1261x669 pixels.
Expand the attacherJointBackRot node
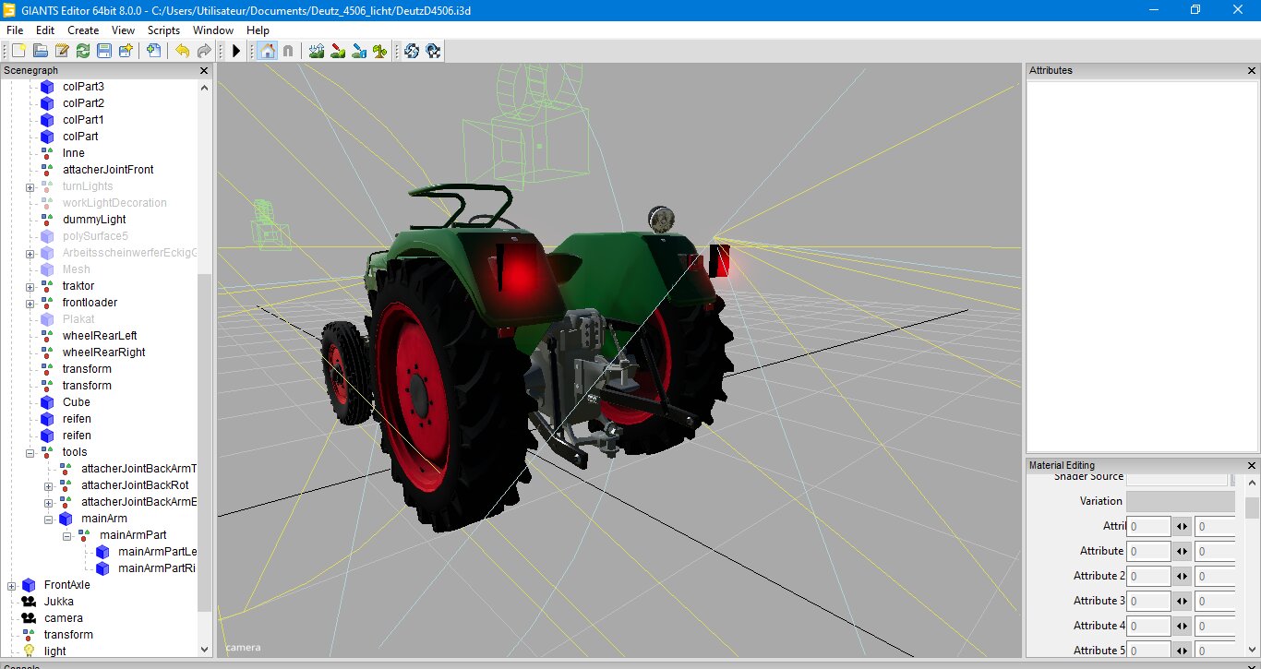point(48,485)
